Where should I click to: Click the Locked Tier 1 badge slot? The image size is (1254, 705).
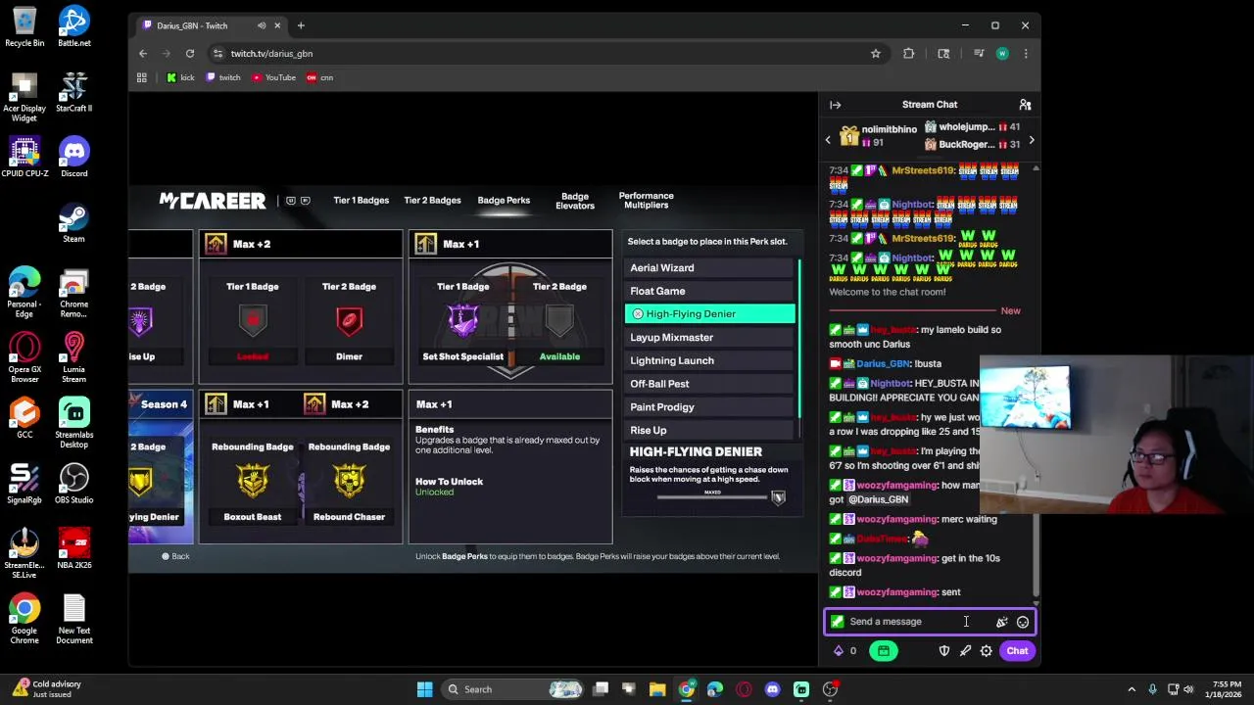click(253, 320)
